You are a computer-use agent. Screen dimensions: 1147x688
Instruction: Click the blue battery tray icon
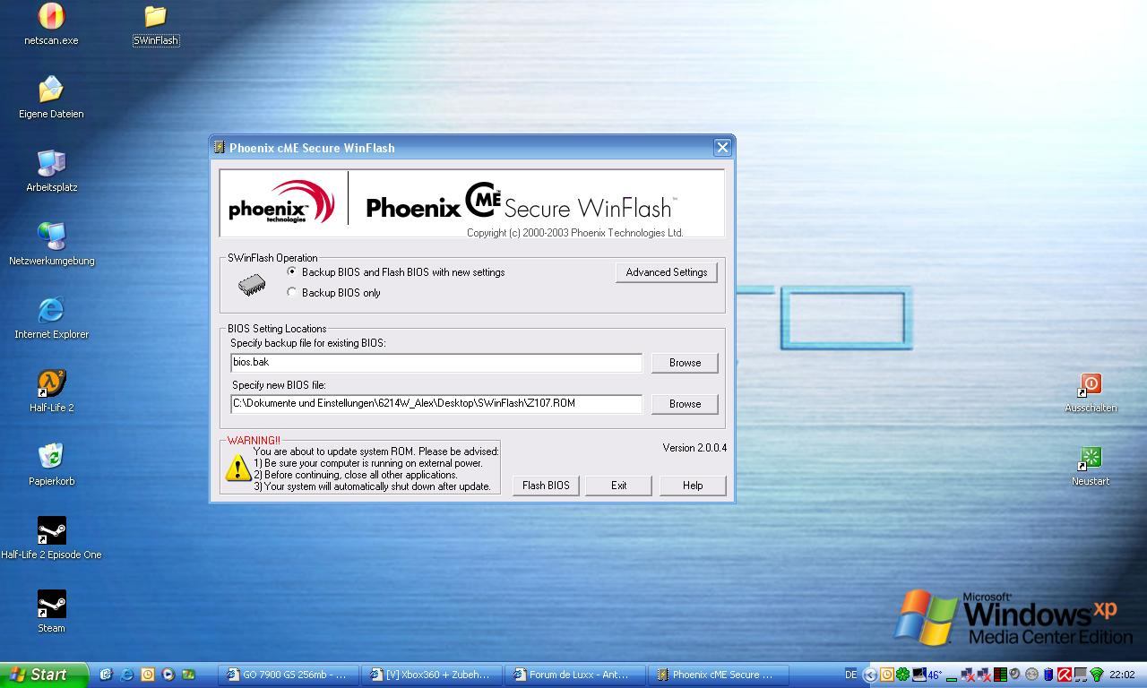click(x=1048, y=675)
